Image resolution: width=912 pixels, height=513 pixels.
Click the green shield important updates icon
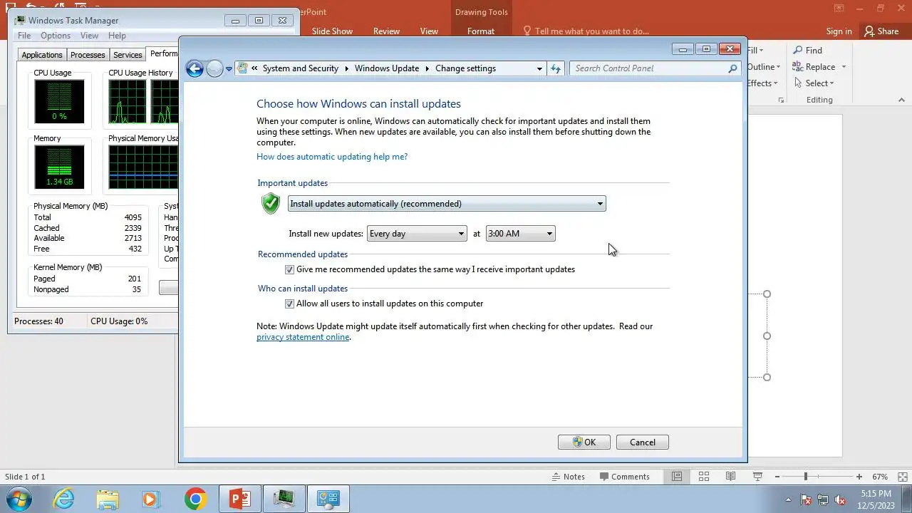pos(271,204)
